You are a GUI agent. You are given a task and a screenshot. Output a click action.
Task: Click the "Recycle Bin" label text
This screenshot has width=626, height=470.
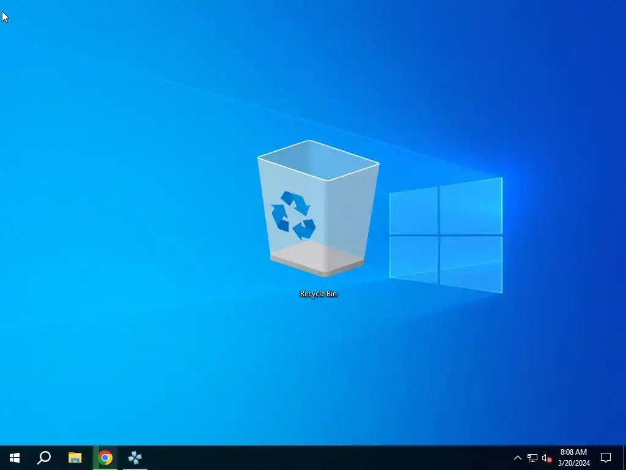pyautogui.click(x=318, y=294)
